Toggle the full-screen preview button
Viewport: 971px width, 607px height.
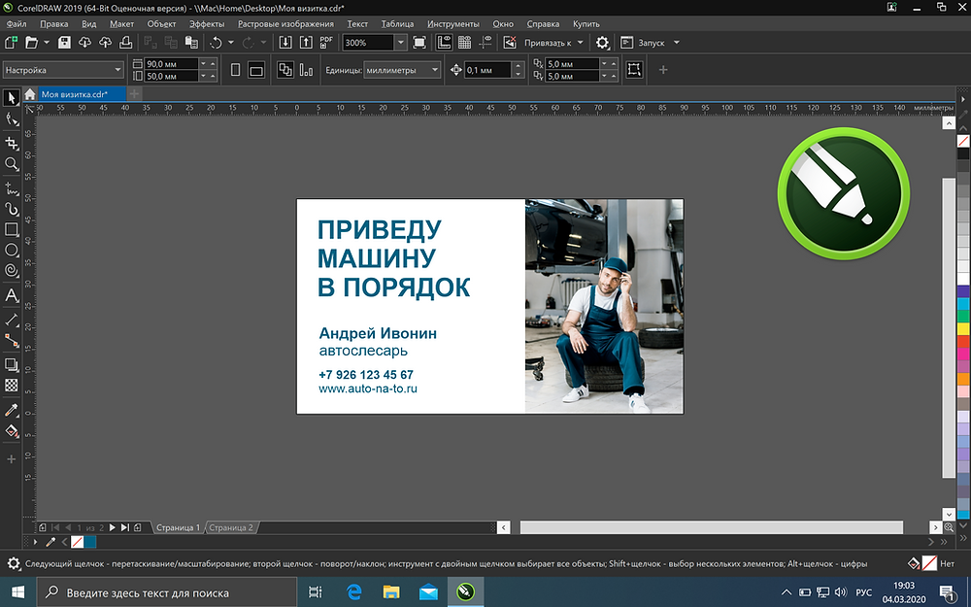(419, 43)
